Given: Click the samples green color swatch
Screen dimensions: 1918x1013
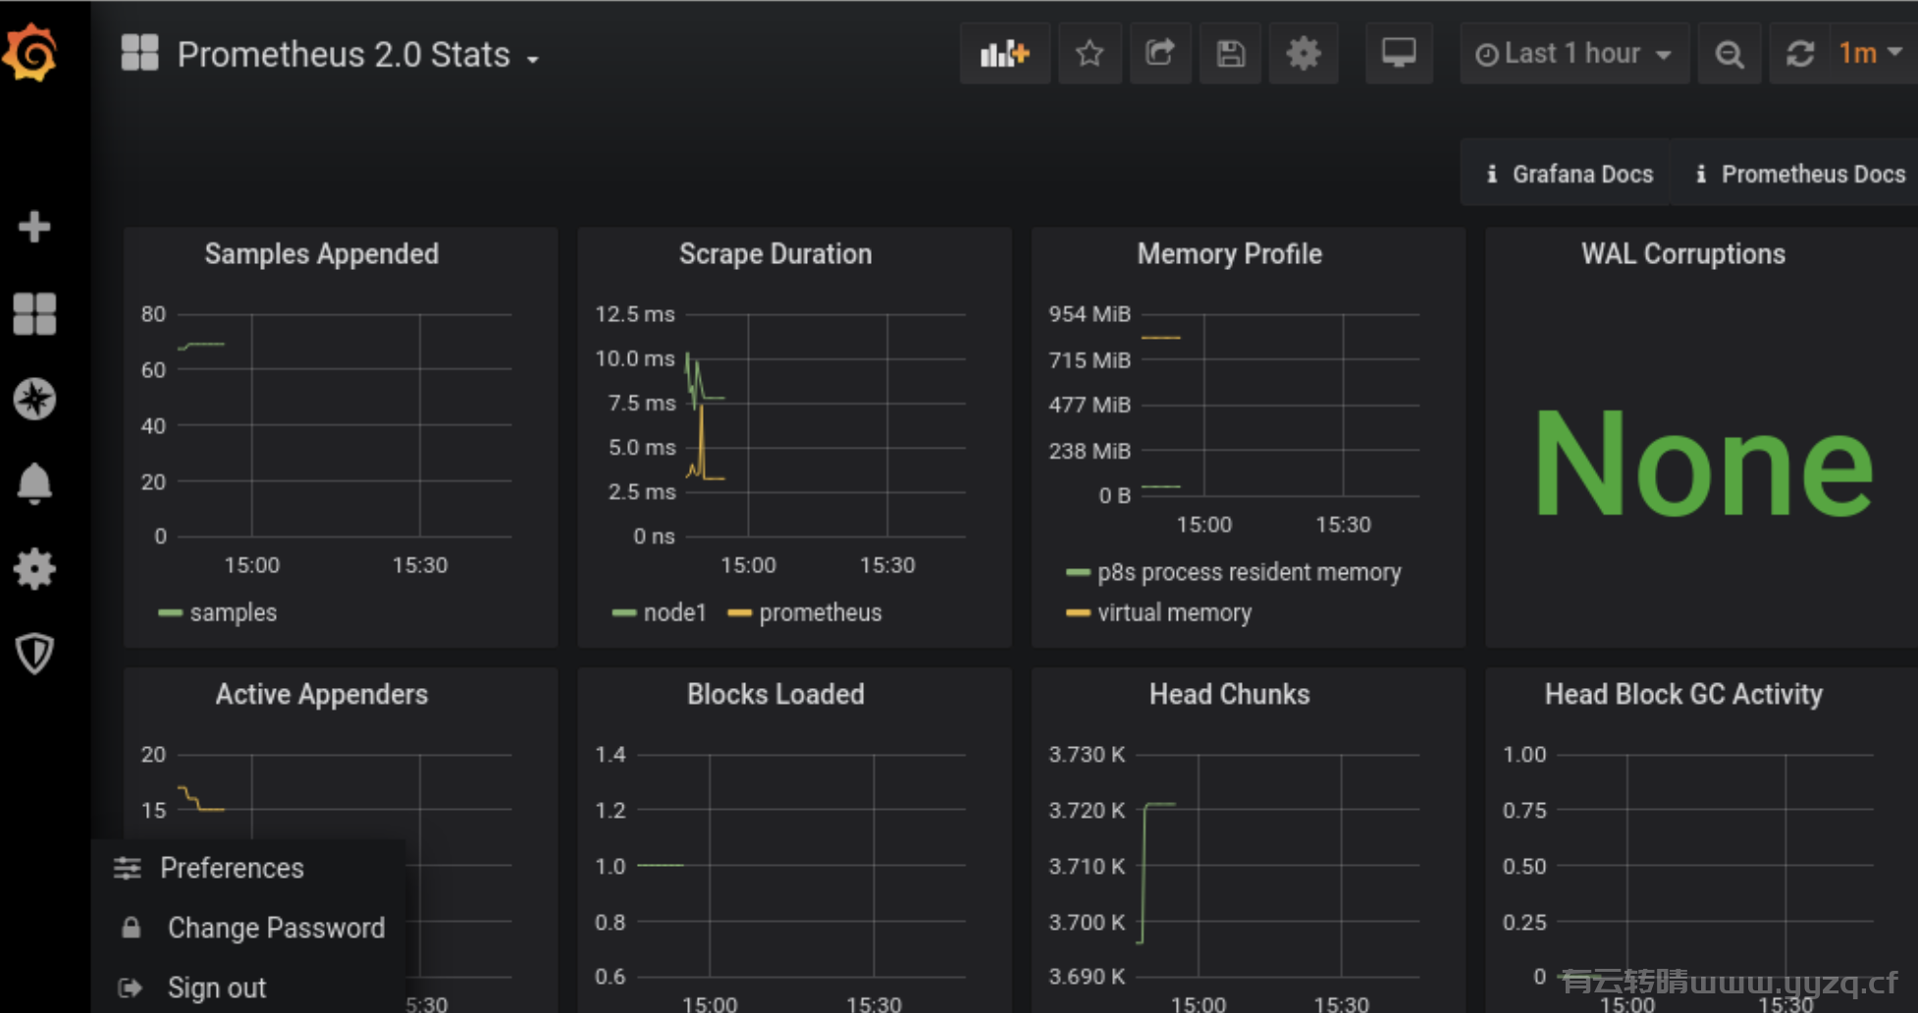Looking at the screenshot, I should point(170,613).
